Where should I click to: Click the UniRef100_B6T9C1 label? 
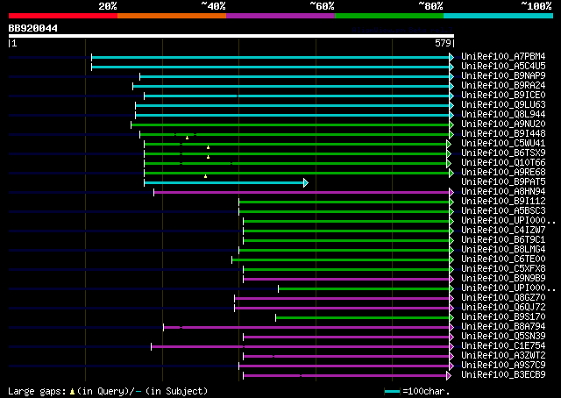click(503, 240)
